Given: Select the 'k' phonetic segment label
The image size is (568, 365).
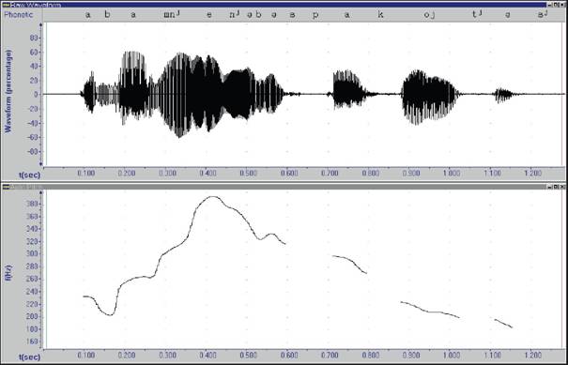Looking at the screenshot, I should point(380,14).
